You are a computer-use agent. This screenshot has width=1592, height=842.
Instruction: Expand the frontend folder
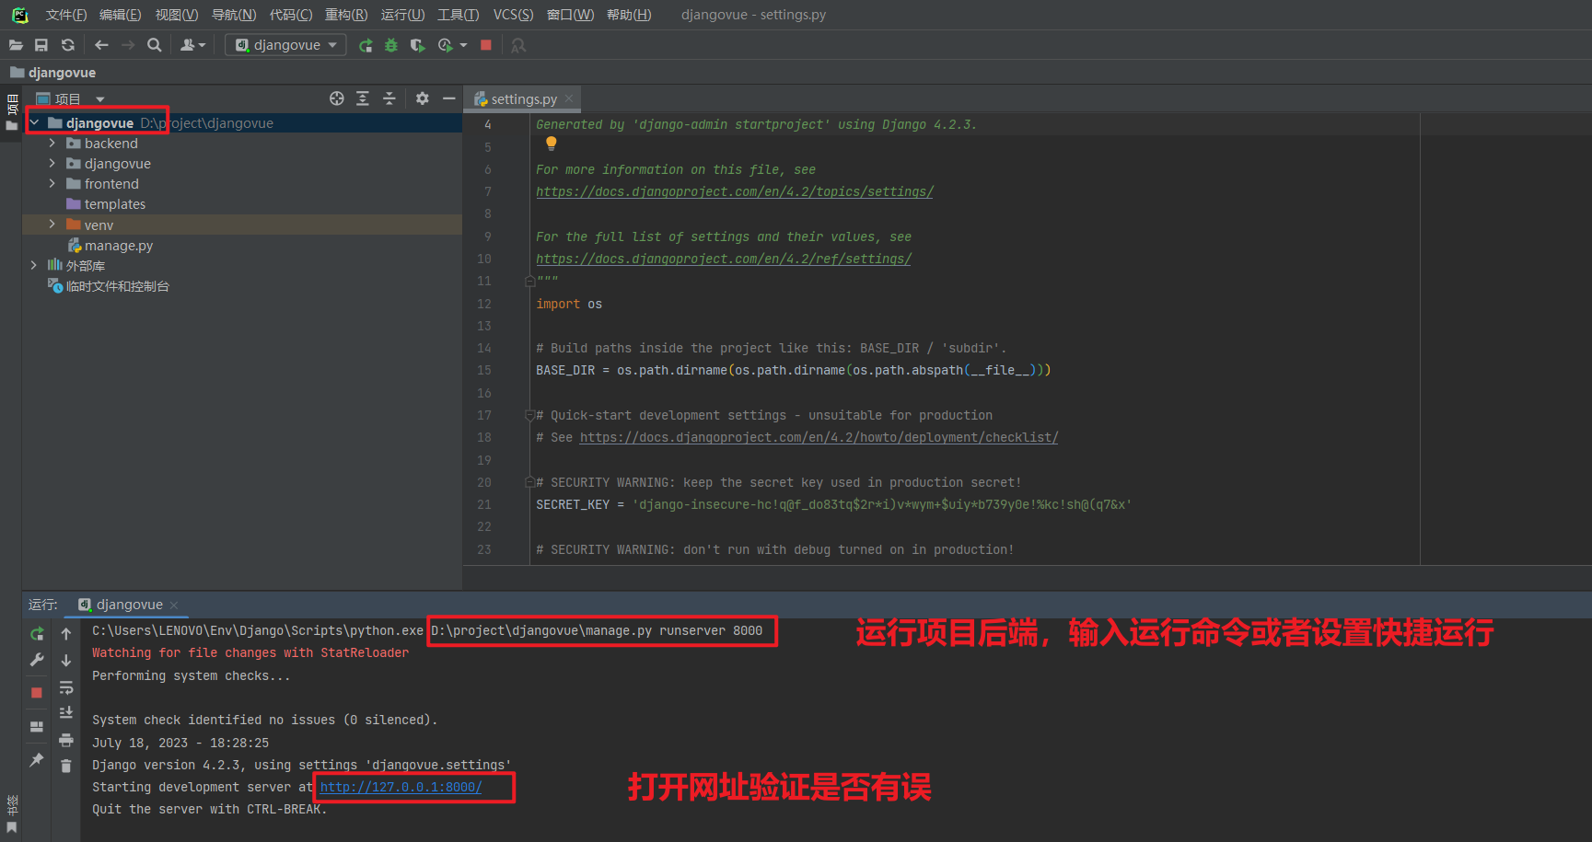coord(52,184)
